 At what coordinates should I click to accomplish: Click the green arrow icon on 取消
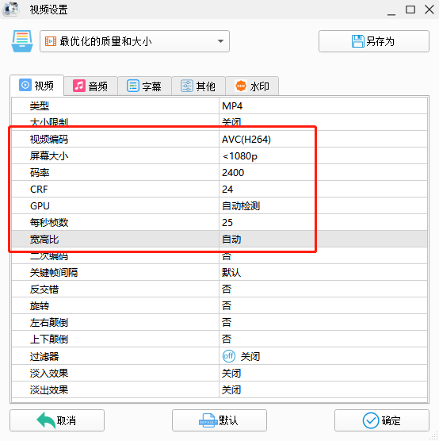[46, 420]
